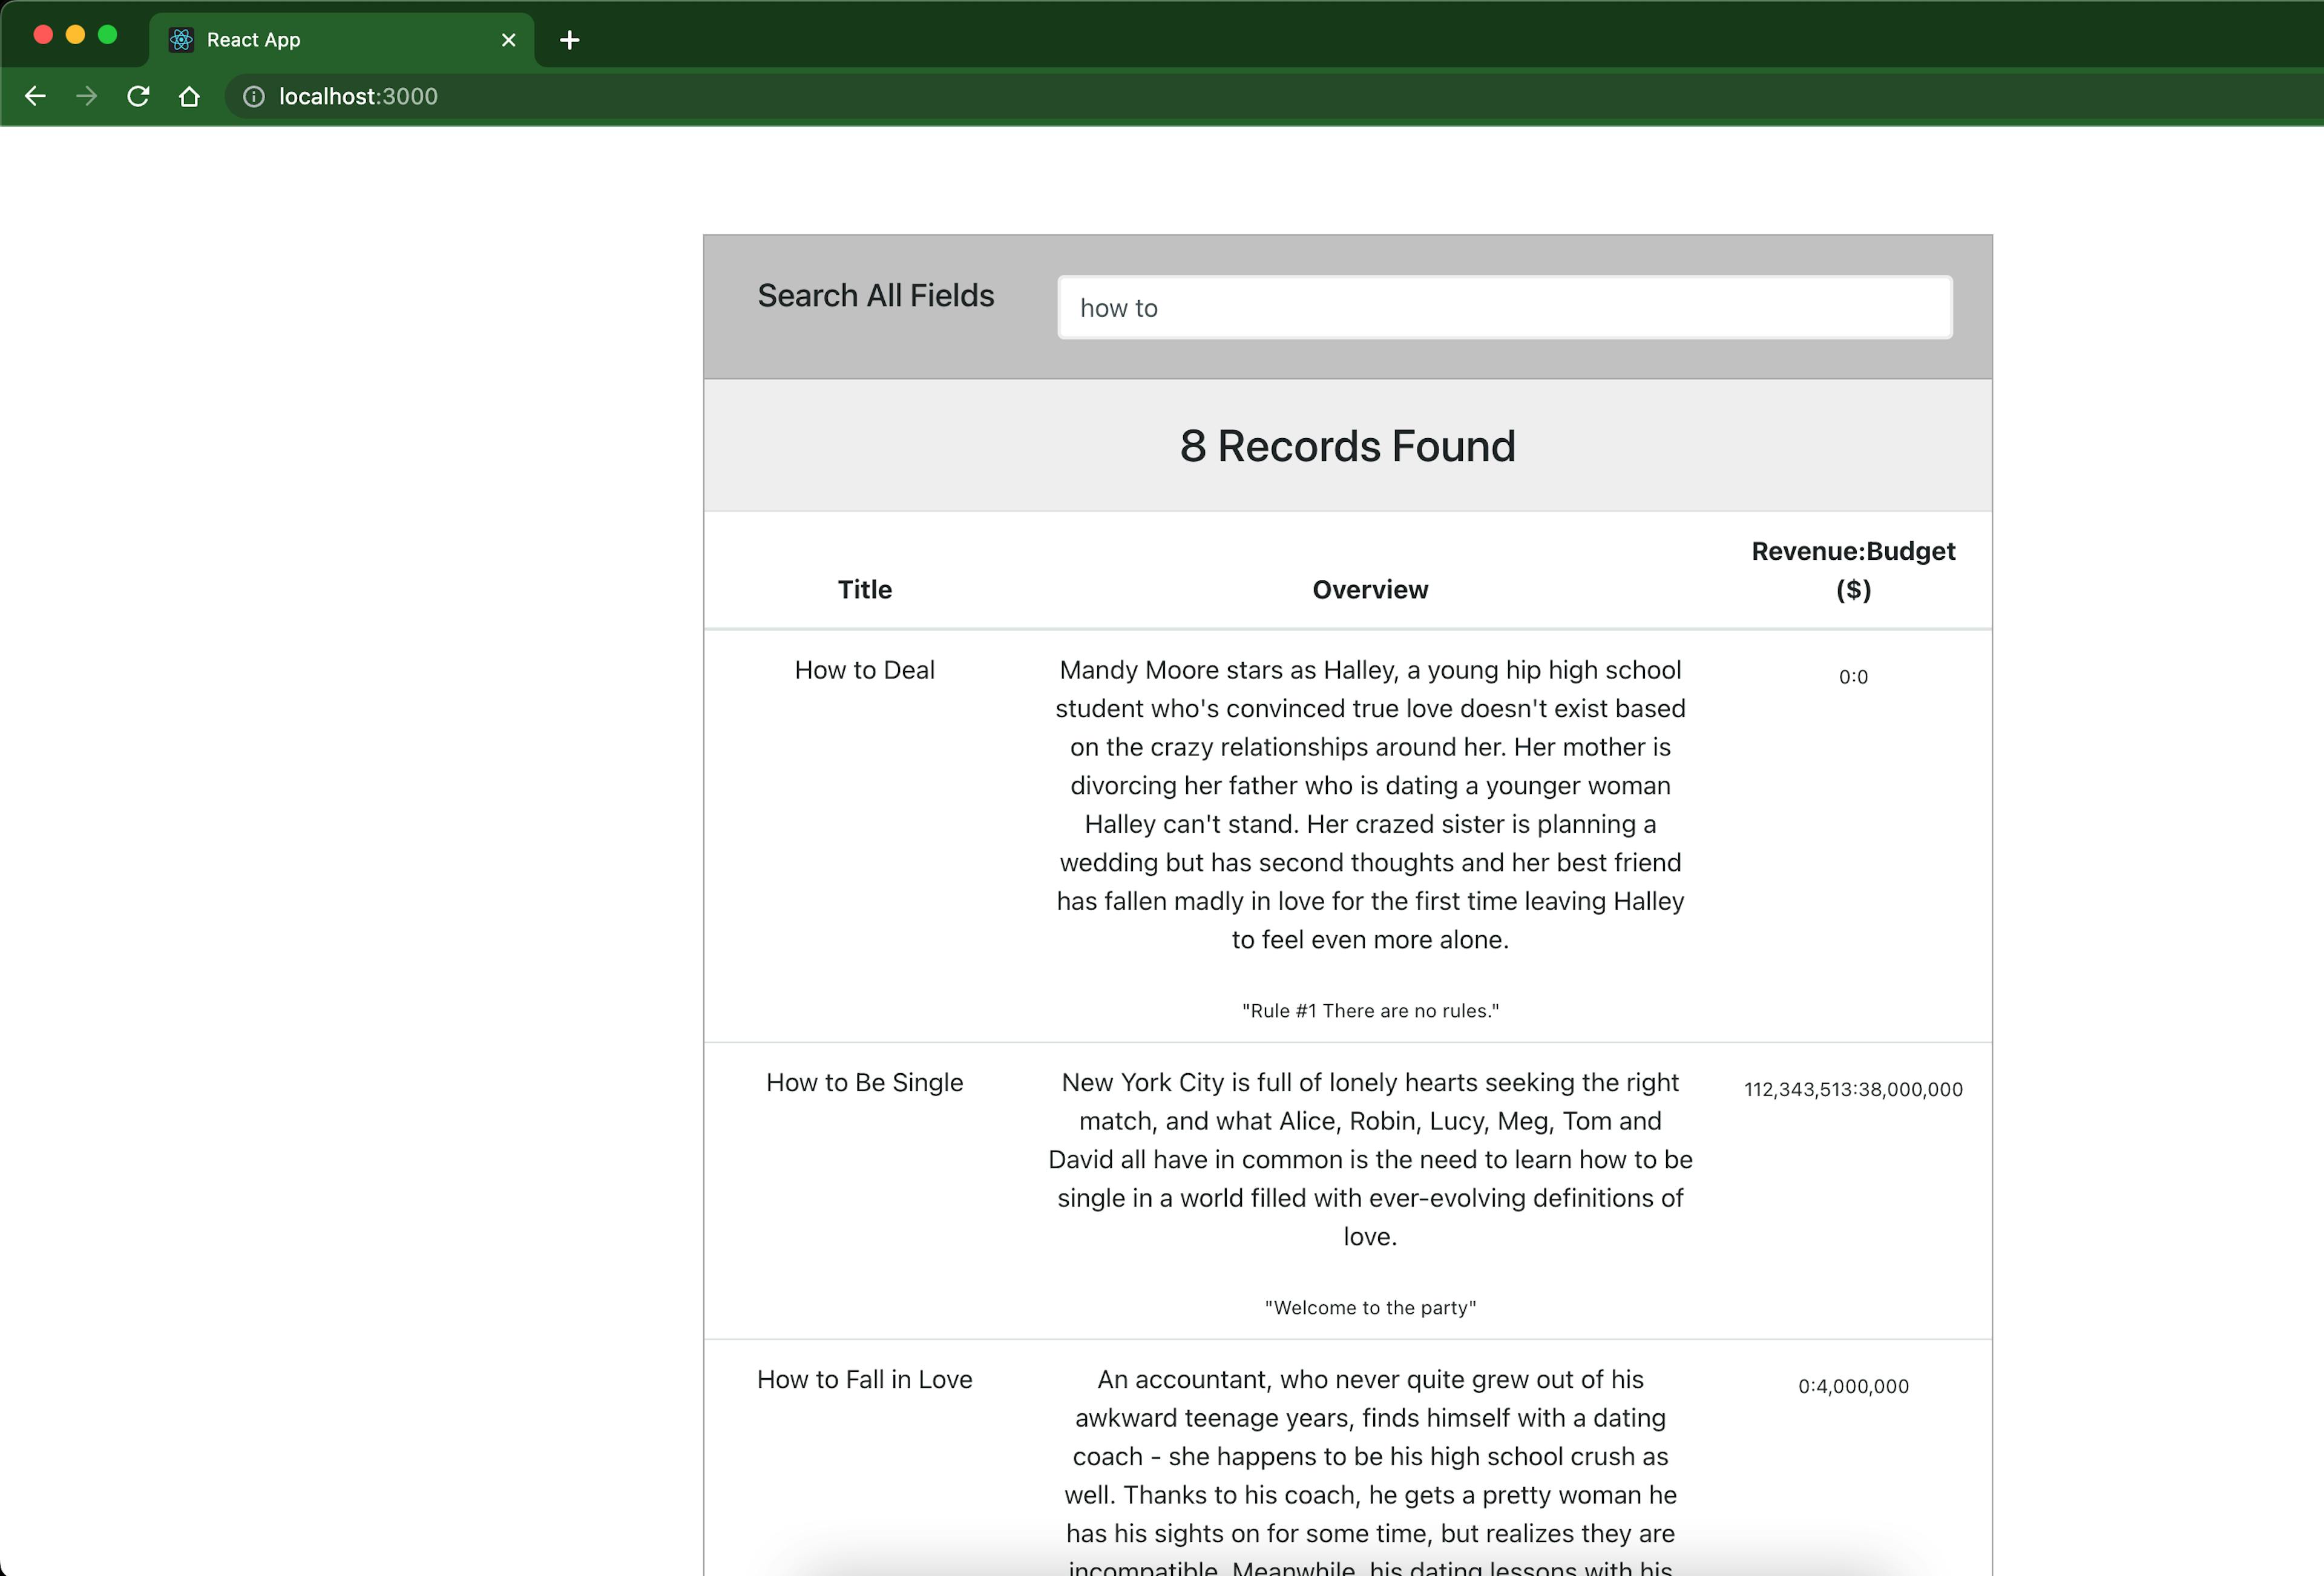Select the How to Fall in Love title
Viewport: 2324px width, 1576px height.
864,1380
